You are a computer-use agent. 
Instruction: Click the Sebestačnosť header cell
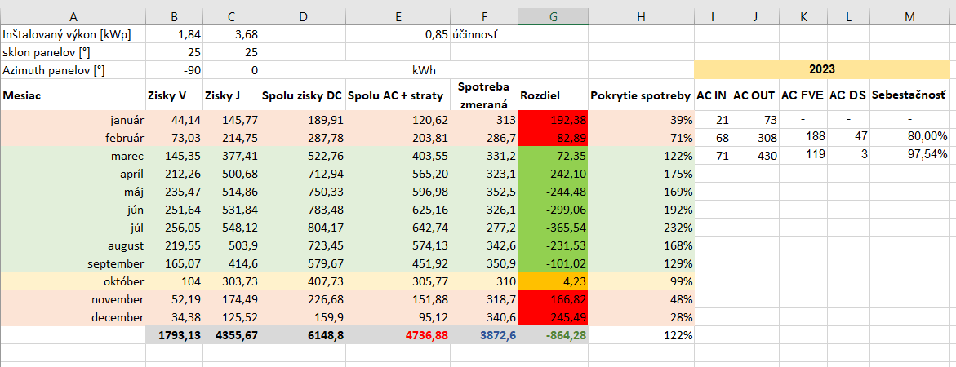[910, 95]
